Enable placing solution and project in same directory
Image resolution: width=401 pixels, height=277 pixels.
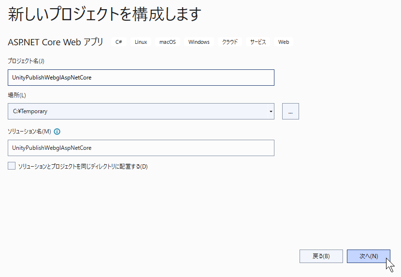point(12,166)
